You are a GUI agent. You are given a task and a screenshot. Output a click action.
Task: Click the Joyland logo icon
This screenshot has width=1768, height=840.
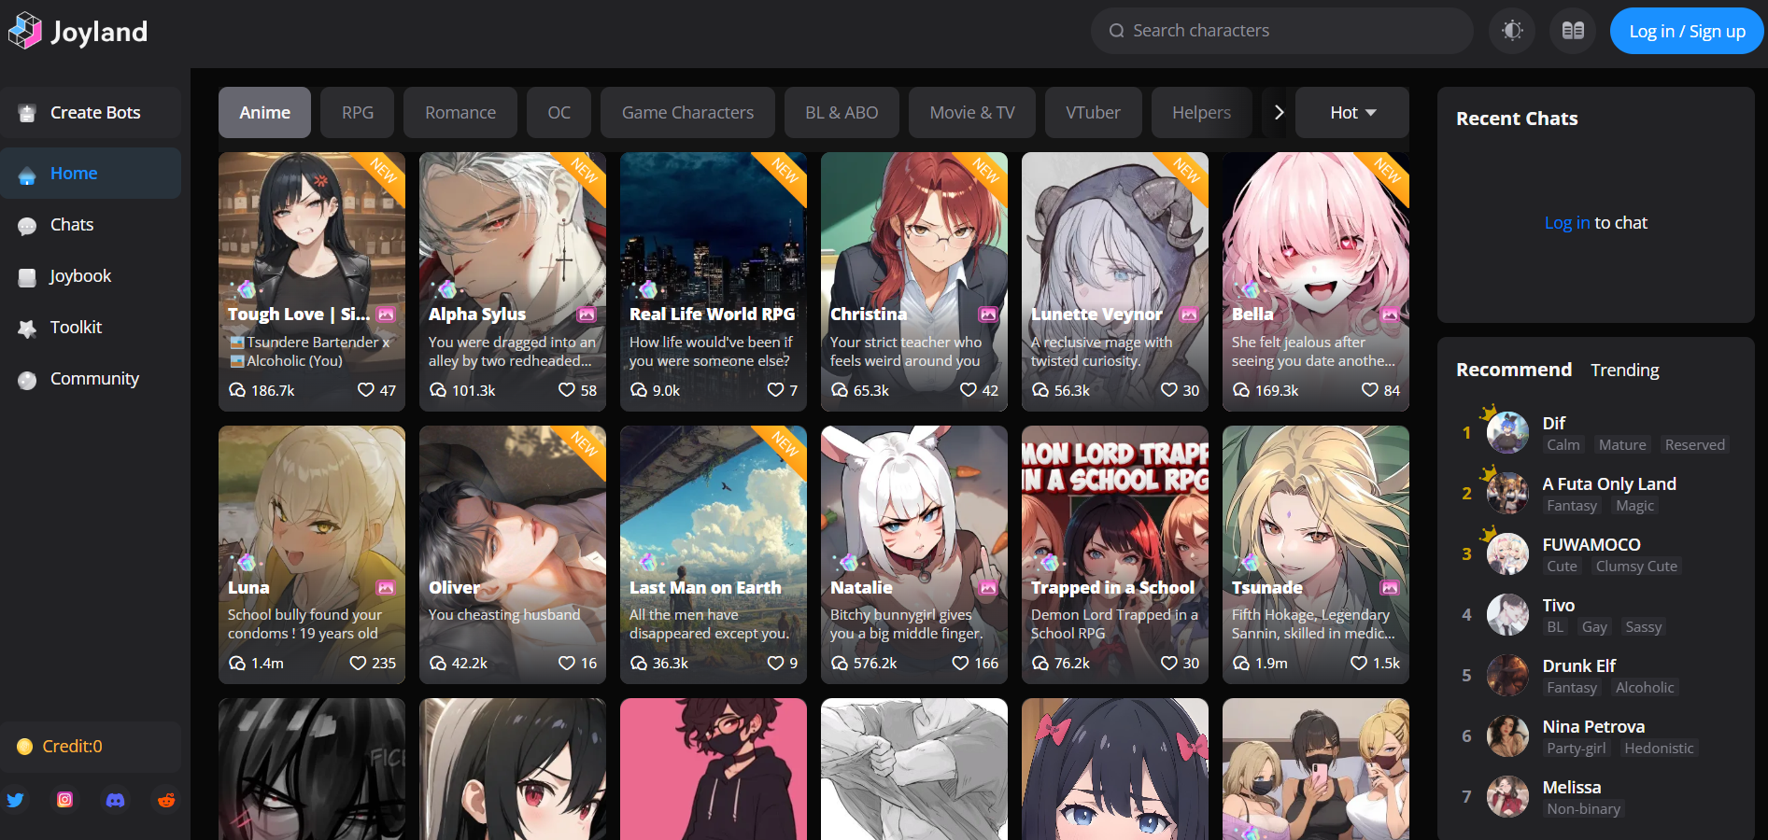[25, 31]
